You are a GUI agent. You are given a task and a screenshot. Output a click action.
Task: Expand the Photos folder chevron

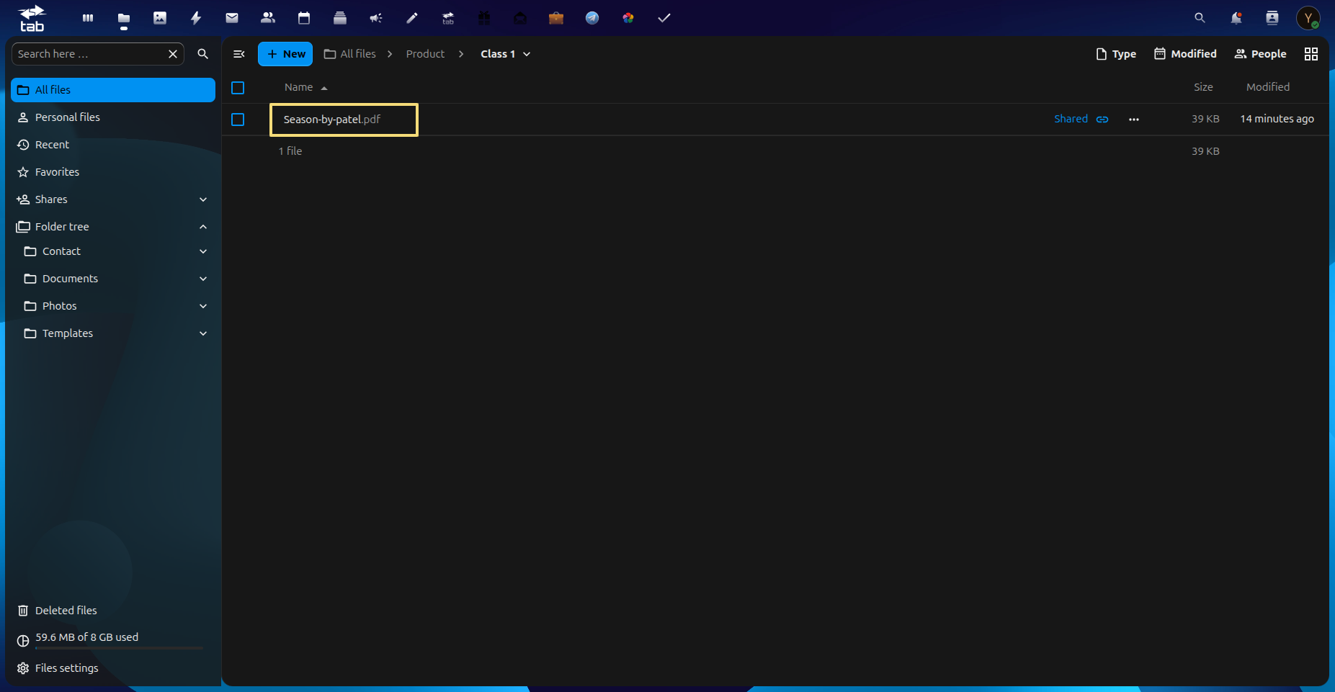click(x=203, y=306)
